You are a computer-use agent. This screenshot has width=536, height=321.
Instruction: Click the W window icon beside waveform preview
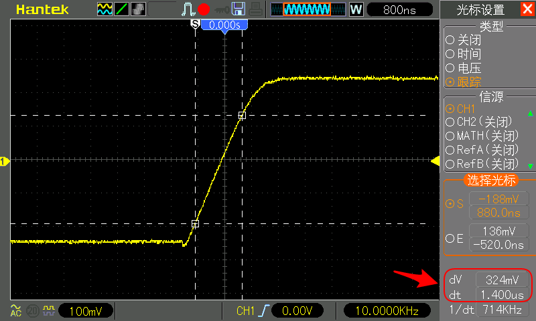point(356,9)
